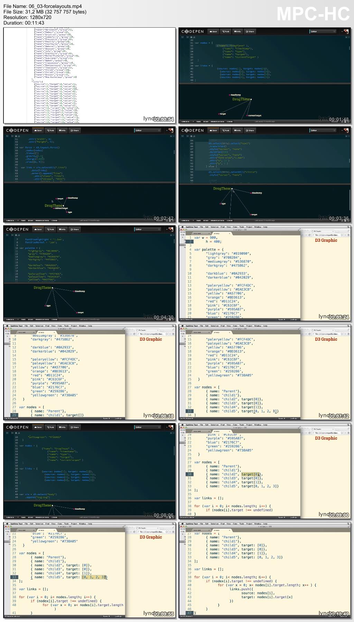
Task: Open the 00:07:12 Sublime Text thumbnail
Action: (265, 372)
